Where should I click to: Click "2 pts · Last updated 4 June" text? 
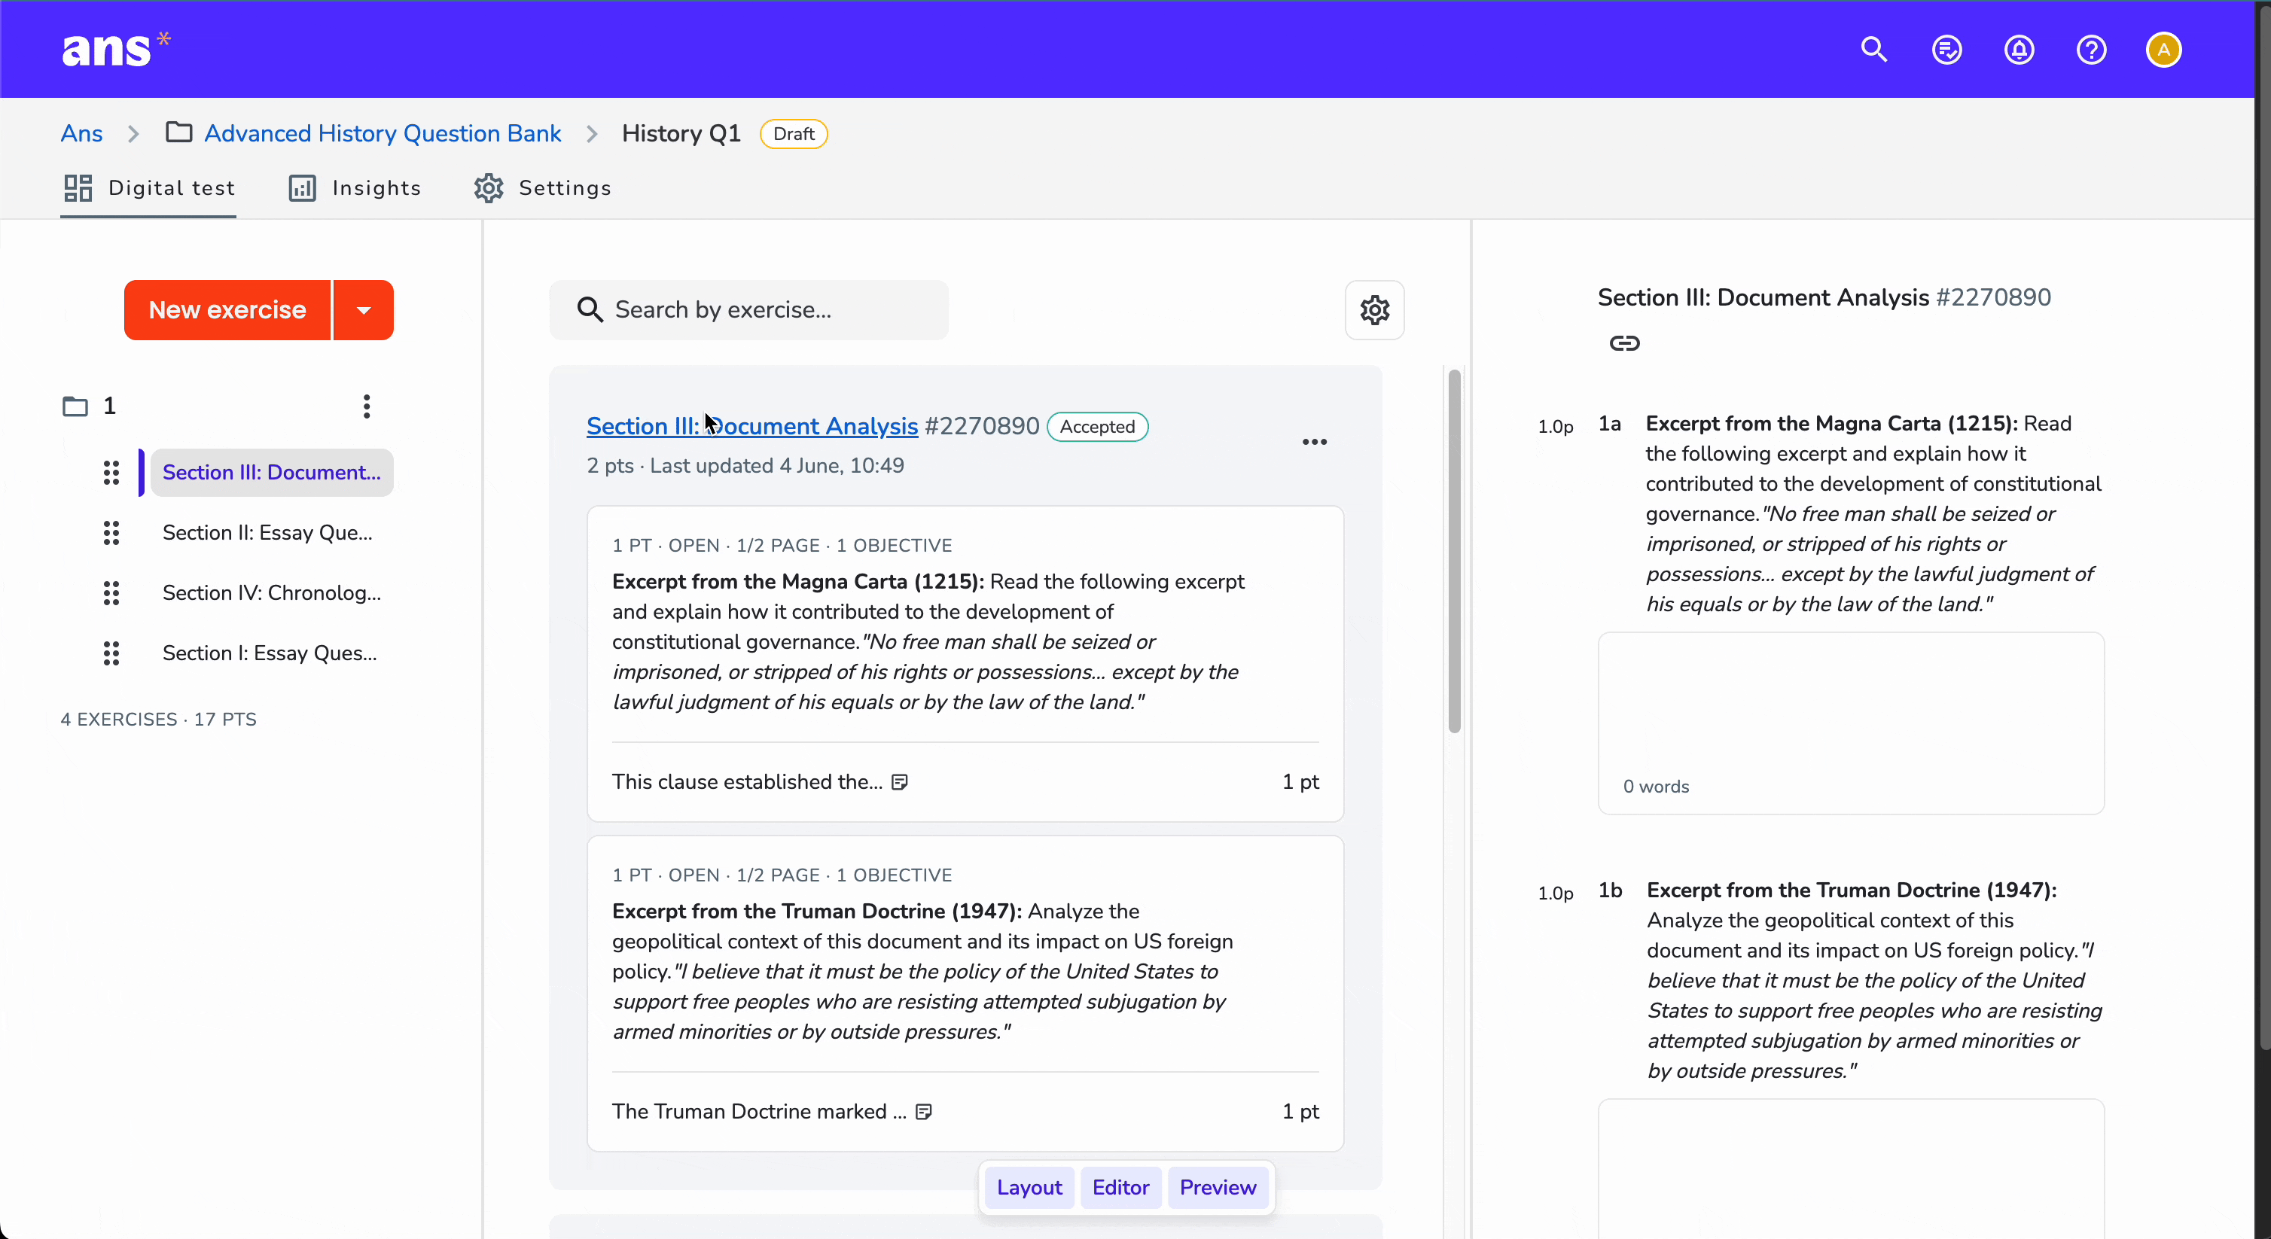(745, 466)
